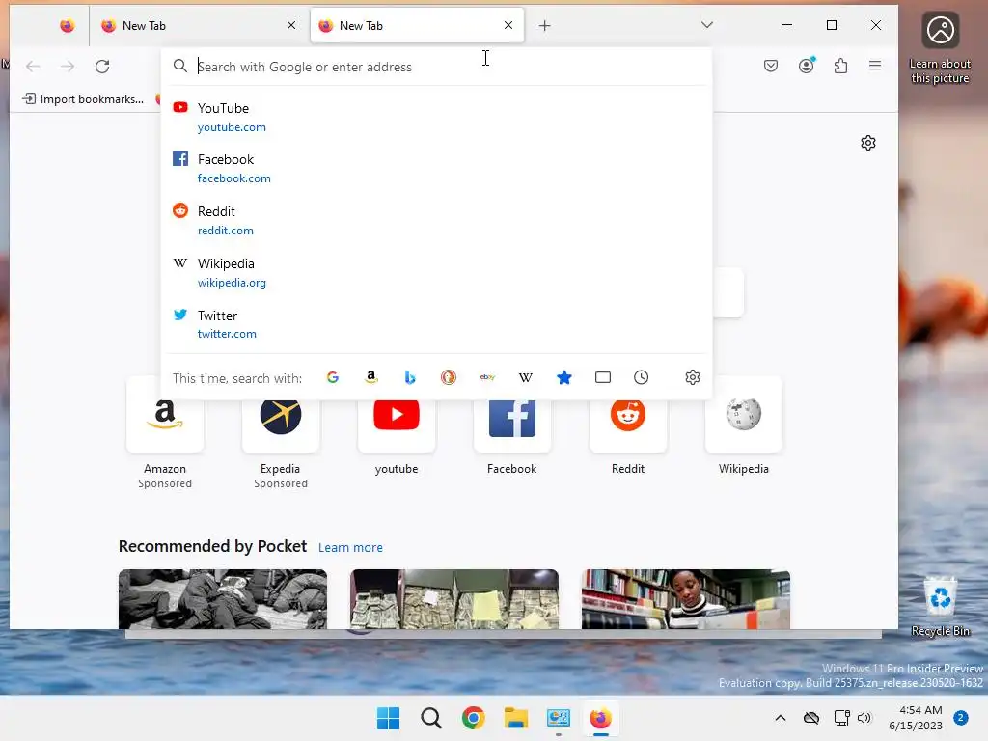Image resolution: width=988 pixels, height=741 pixels.
Task: Select the YouTube suggestion
Action: point(437,117)
